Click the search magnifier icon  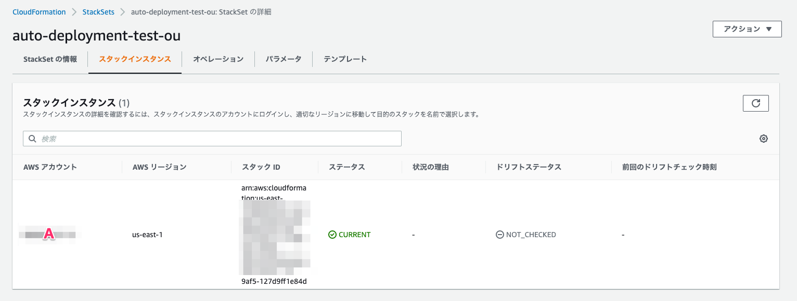(x=32, y=139)
